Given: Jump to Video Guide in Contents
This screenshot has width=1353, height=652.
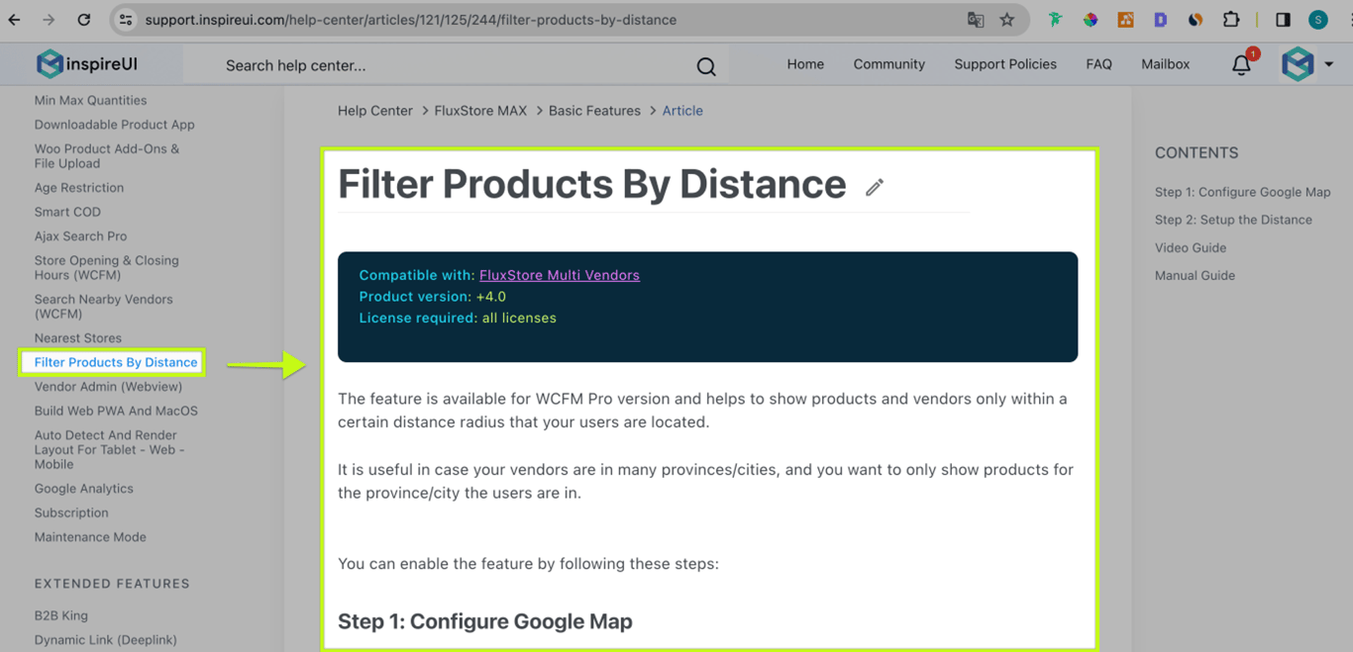Looking at the screenshot, I should [1191, 247].
